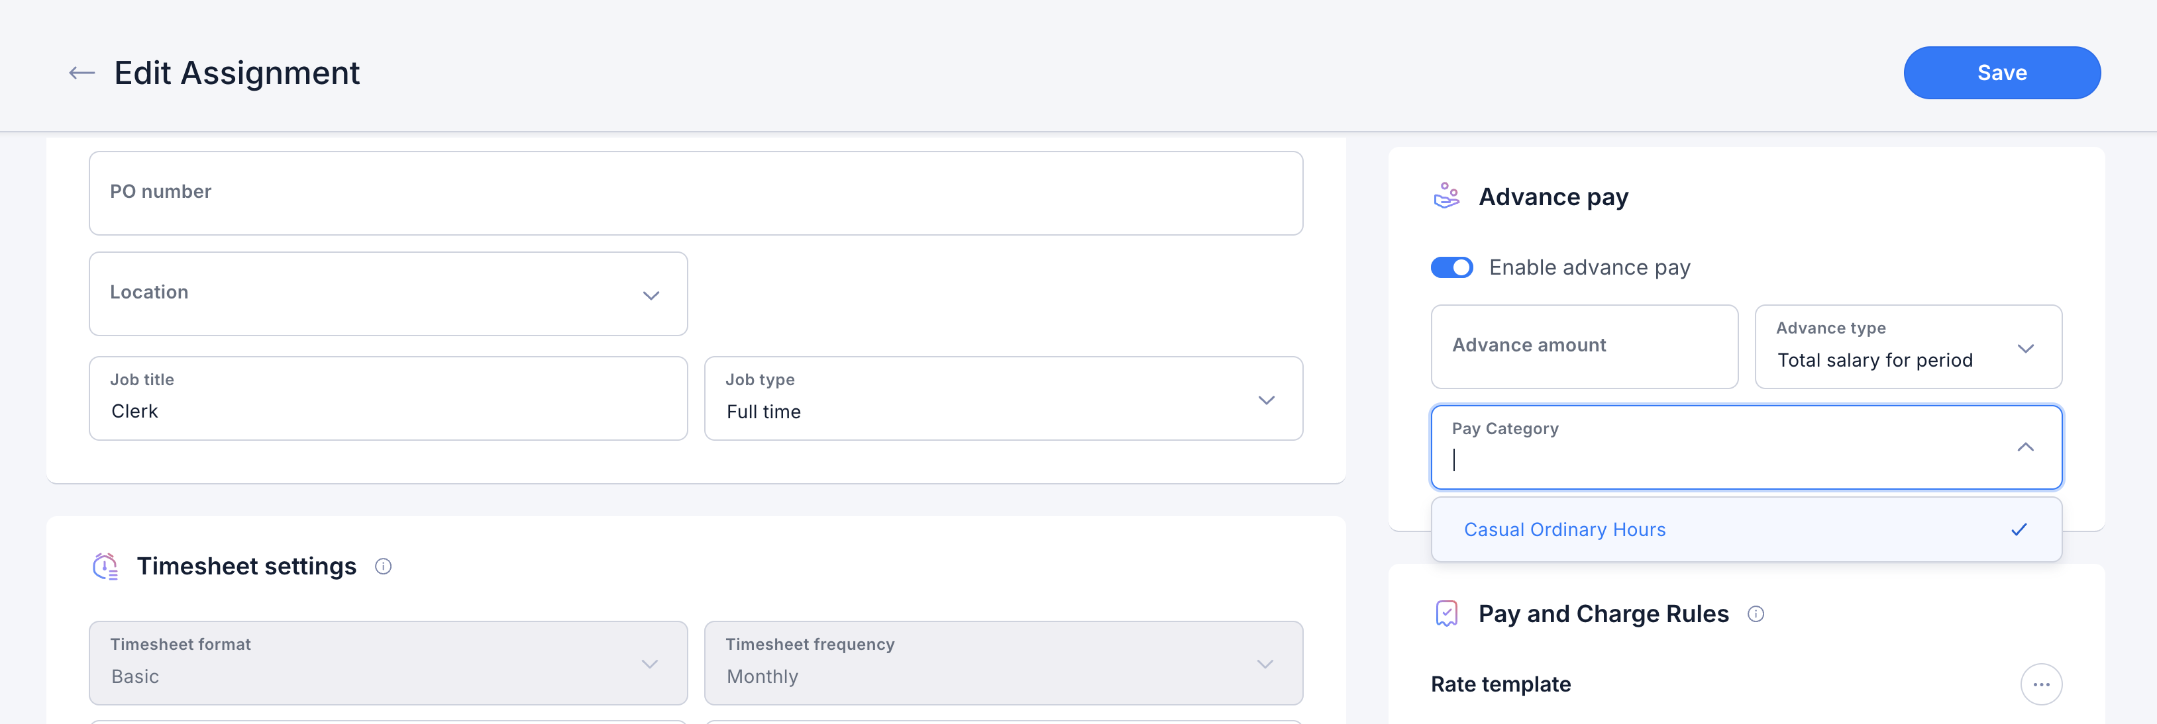Click the Advance amount field

(1584, 347)
